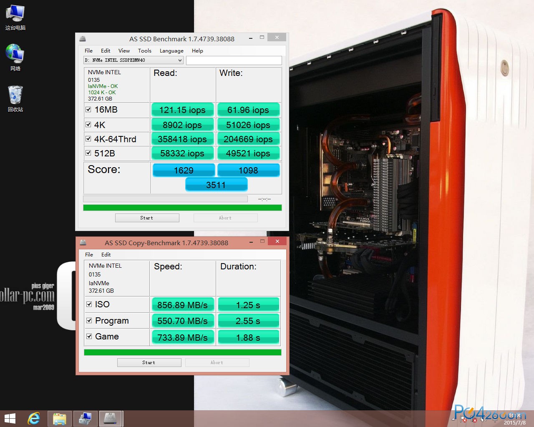Image resolution: width=534 pixels, height=427 pixels.
Task: Open the 网络 network desktop icon
Action: [x=15, y=58]
